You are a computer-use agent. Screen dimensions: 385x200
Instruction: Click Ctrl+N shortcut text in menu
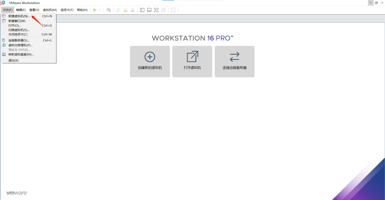coord(47,16)
